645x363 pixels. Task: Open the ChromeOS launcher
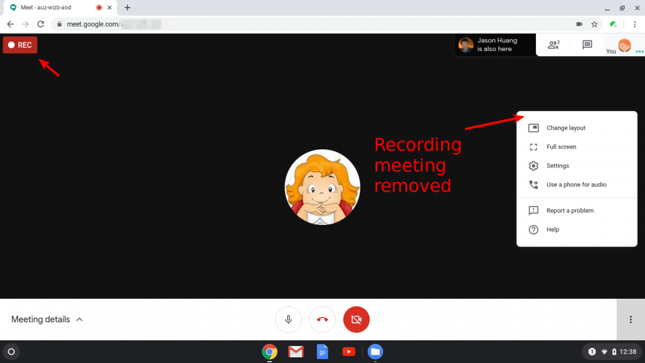coord(11,352)
